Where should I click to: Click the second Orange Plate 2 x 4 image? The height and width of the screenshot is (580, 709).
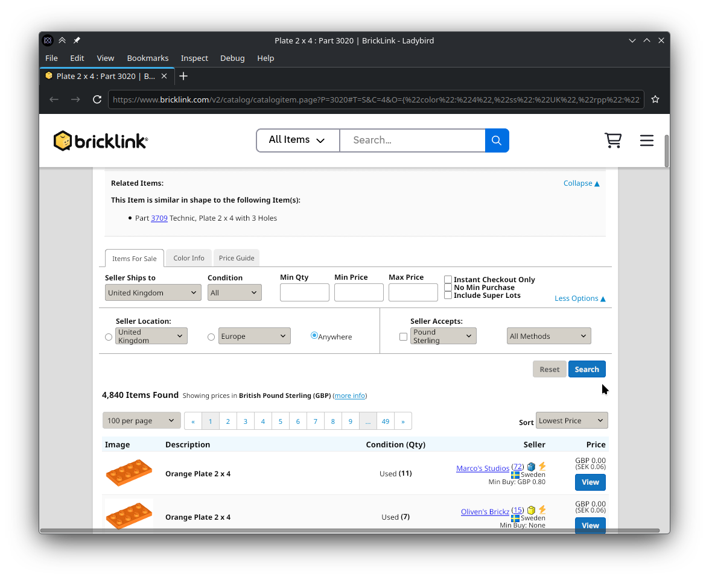[x=129, y=515]
